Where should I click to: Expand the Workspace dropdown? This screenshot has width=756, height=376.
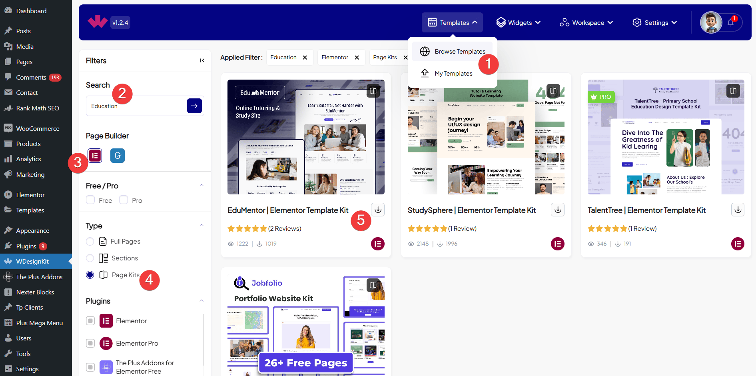pyautogui.click(x=586, y=22)
